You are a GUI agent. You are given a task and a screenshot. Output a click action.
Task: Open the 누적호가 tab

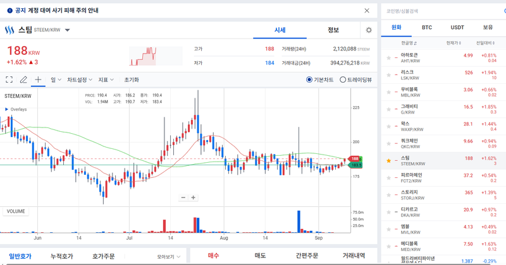coord(61,256)
